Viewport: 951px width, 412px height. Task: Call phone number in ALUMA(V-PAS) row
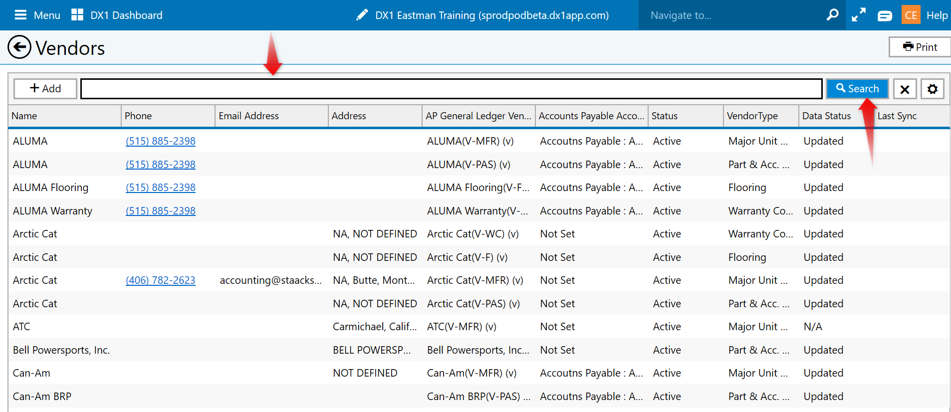click(x=161, y=165)
